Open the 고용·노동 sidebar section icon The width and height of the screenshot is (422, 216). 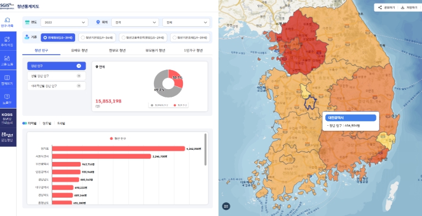(7, 58)
